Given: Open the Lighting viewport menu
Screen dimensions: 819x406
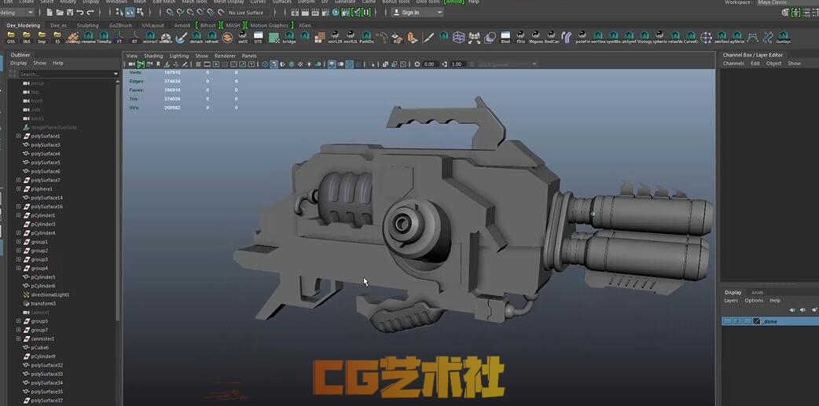Looking at the screenshot, I should pos(179,55).
